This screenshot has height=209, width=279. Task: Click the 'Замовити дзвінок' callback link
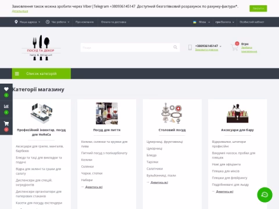click(206, 50)
